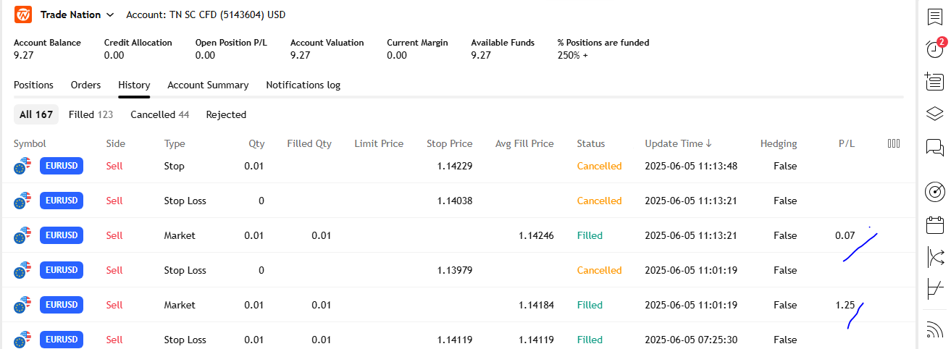This screenshot has height=349, width=951.
Task: Open the Notifications log tab
Action: (303, 85)
